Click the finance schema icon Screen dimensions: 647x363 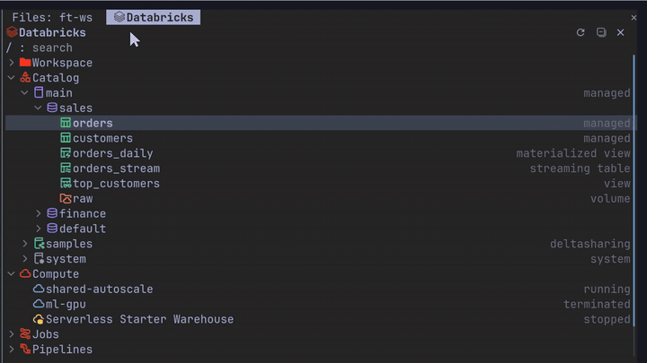point(52,213)
